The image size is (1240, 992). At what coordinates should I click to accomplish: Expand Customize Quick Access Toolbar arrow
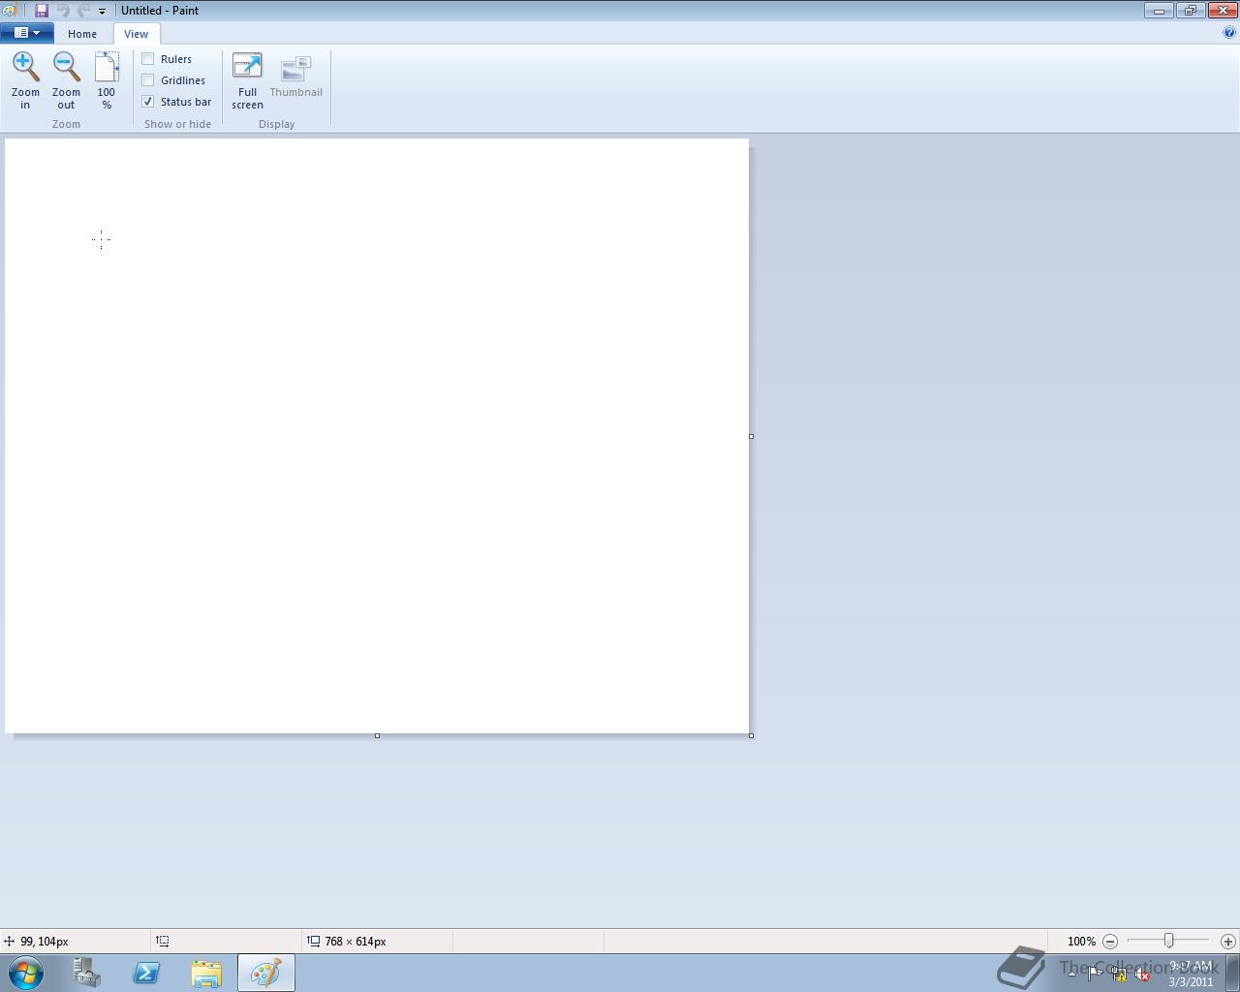coord(102,12)
